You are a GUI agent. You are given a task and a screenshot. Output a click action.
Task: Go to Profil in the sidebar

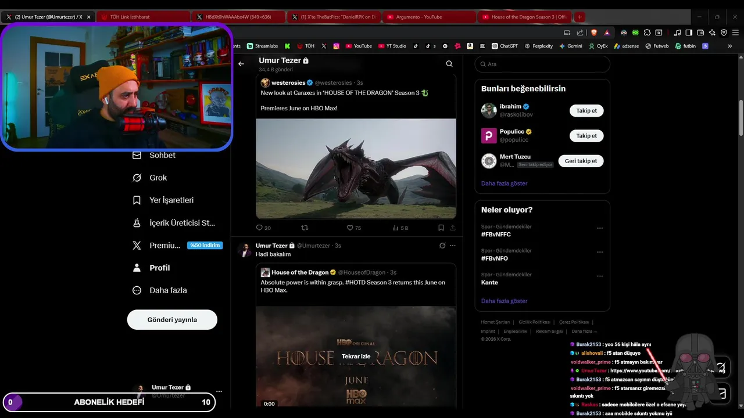pos(151,268)
